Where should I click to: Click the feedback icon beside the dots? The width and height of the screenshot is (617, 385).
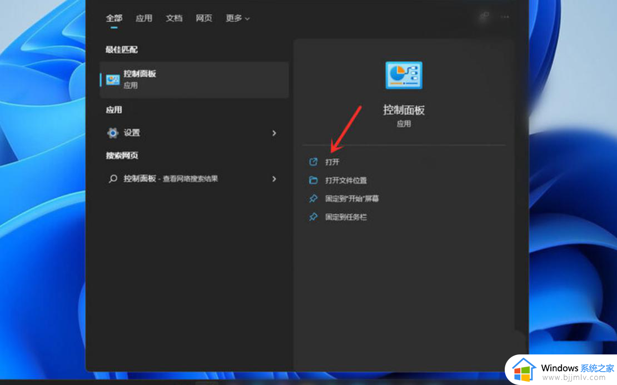(x=484, y=17)
